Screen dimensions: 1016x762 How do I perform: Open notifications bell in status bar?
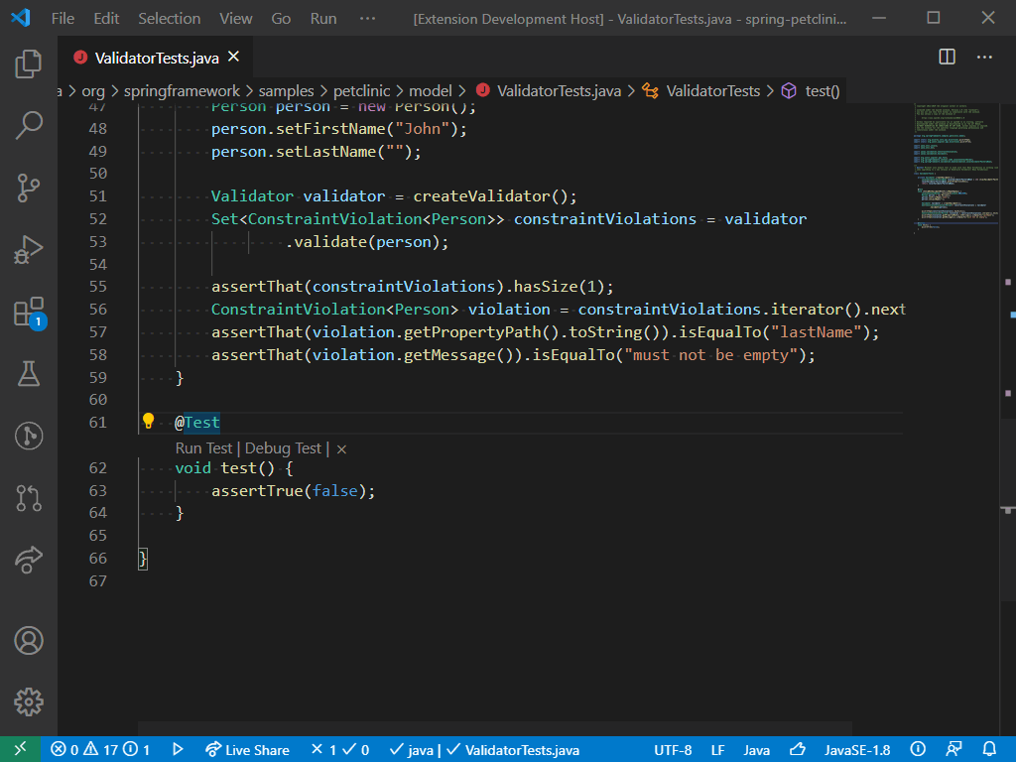[x=989, y=750]
